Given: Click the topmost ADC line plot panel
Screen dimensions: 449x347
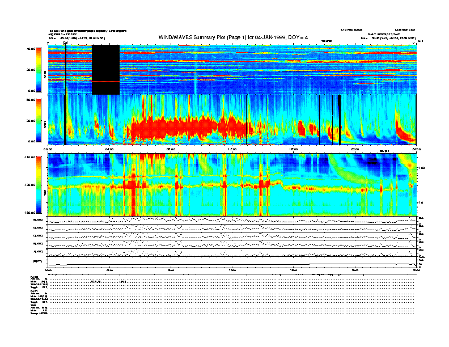Looking at the screenshot, I should click(232, 221).
